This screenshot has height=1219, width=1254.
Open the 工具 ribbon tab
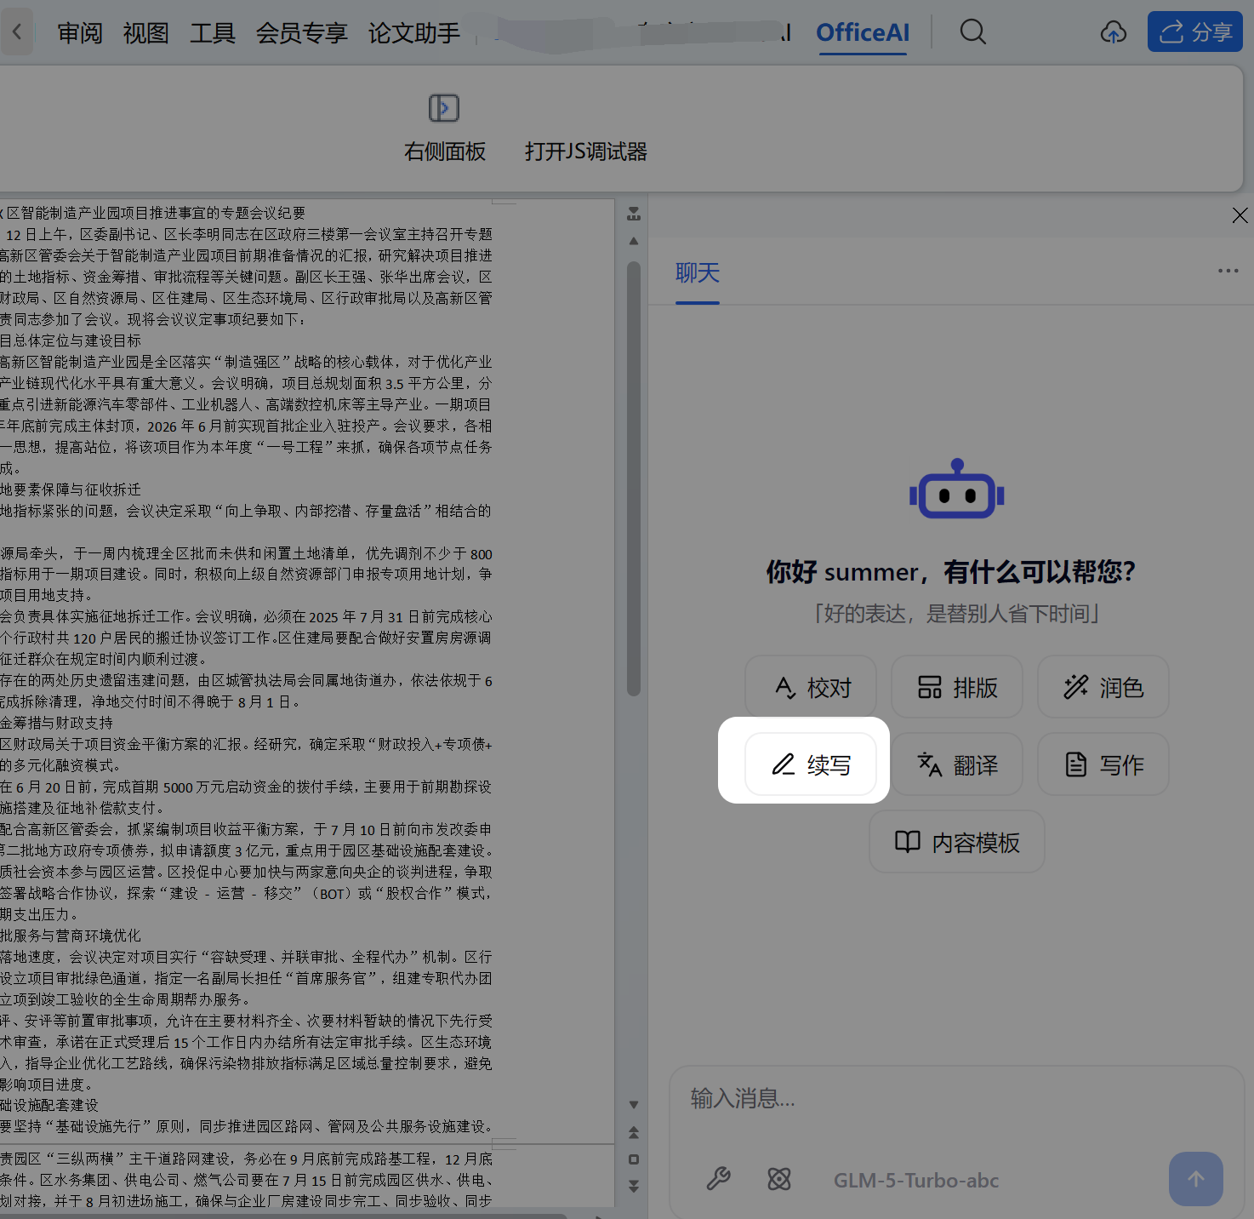213,33
